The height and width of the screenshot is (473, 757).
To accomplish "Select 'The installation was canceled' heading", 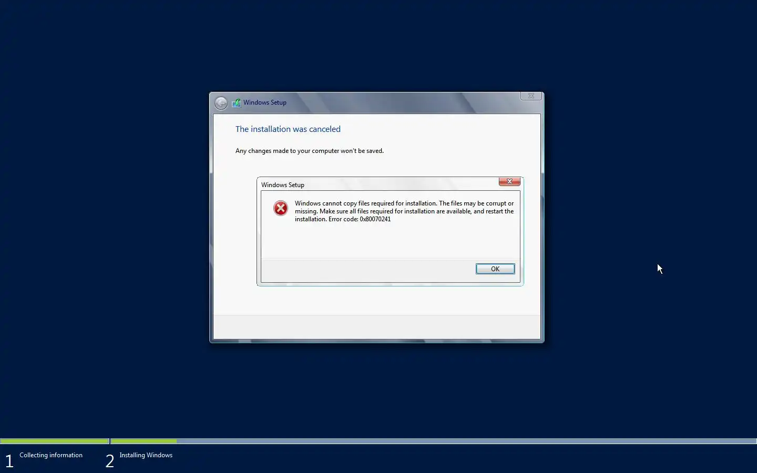I will tap(288, 129).
